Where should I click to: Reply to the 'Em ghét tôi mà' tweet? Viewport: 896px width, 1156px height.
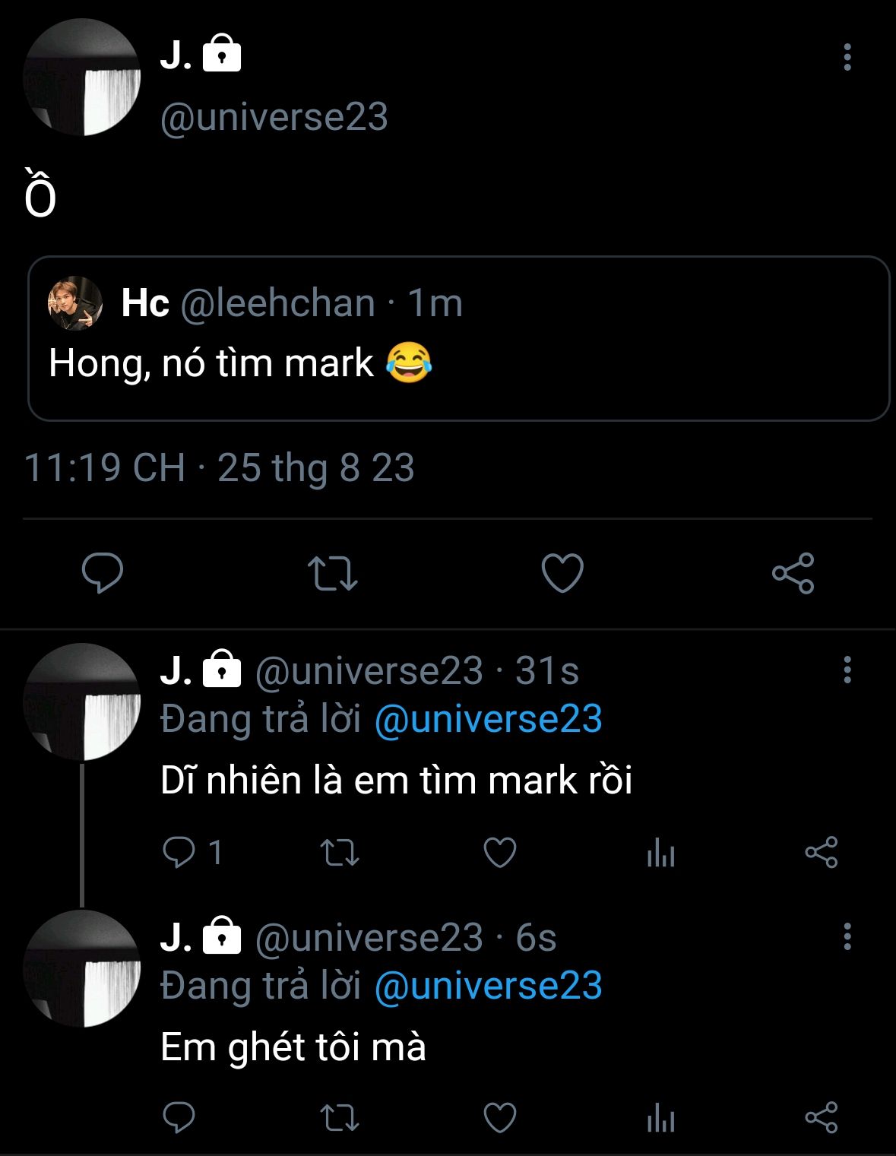179,1117
